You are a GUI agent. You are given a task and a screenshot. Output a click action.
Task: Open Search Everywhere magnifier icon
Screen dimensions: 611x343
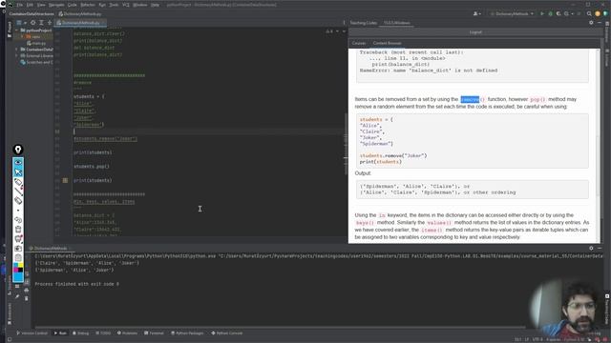coord(589,13)
